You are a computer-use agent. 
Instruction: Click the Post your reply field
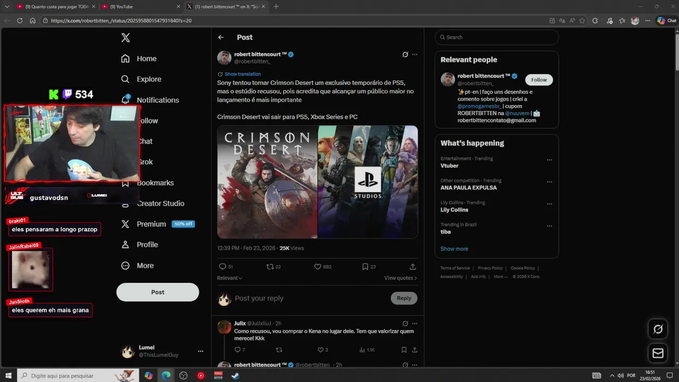point(310,298)
